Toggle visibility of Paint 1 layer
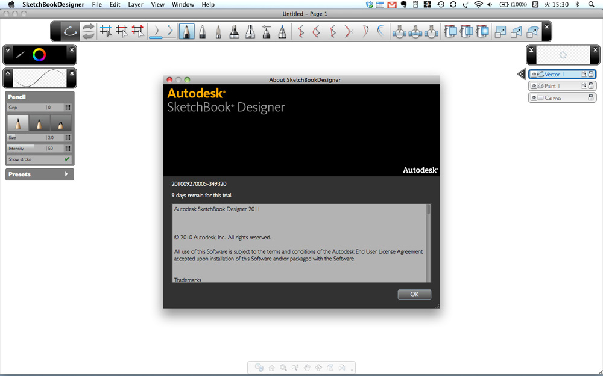The width and height of the screenshot is (603, 376). [534, 86]
